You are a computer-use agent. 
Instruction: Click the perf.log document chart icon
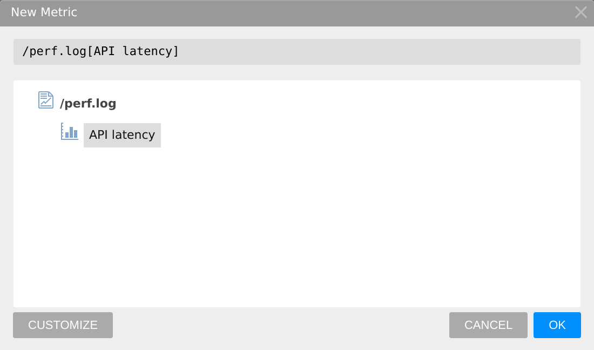pyautogui.click(x=46, y=100)
